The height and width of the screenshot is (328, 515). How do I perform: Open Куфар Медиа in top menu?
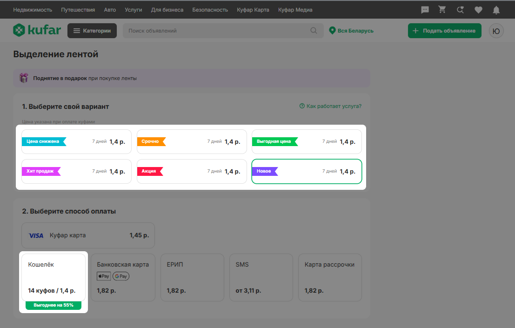point(295,10)
